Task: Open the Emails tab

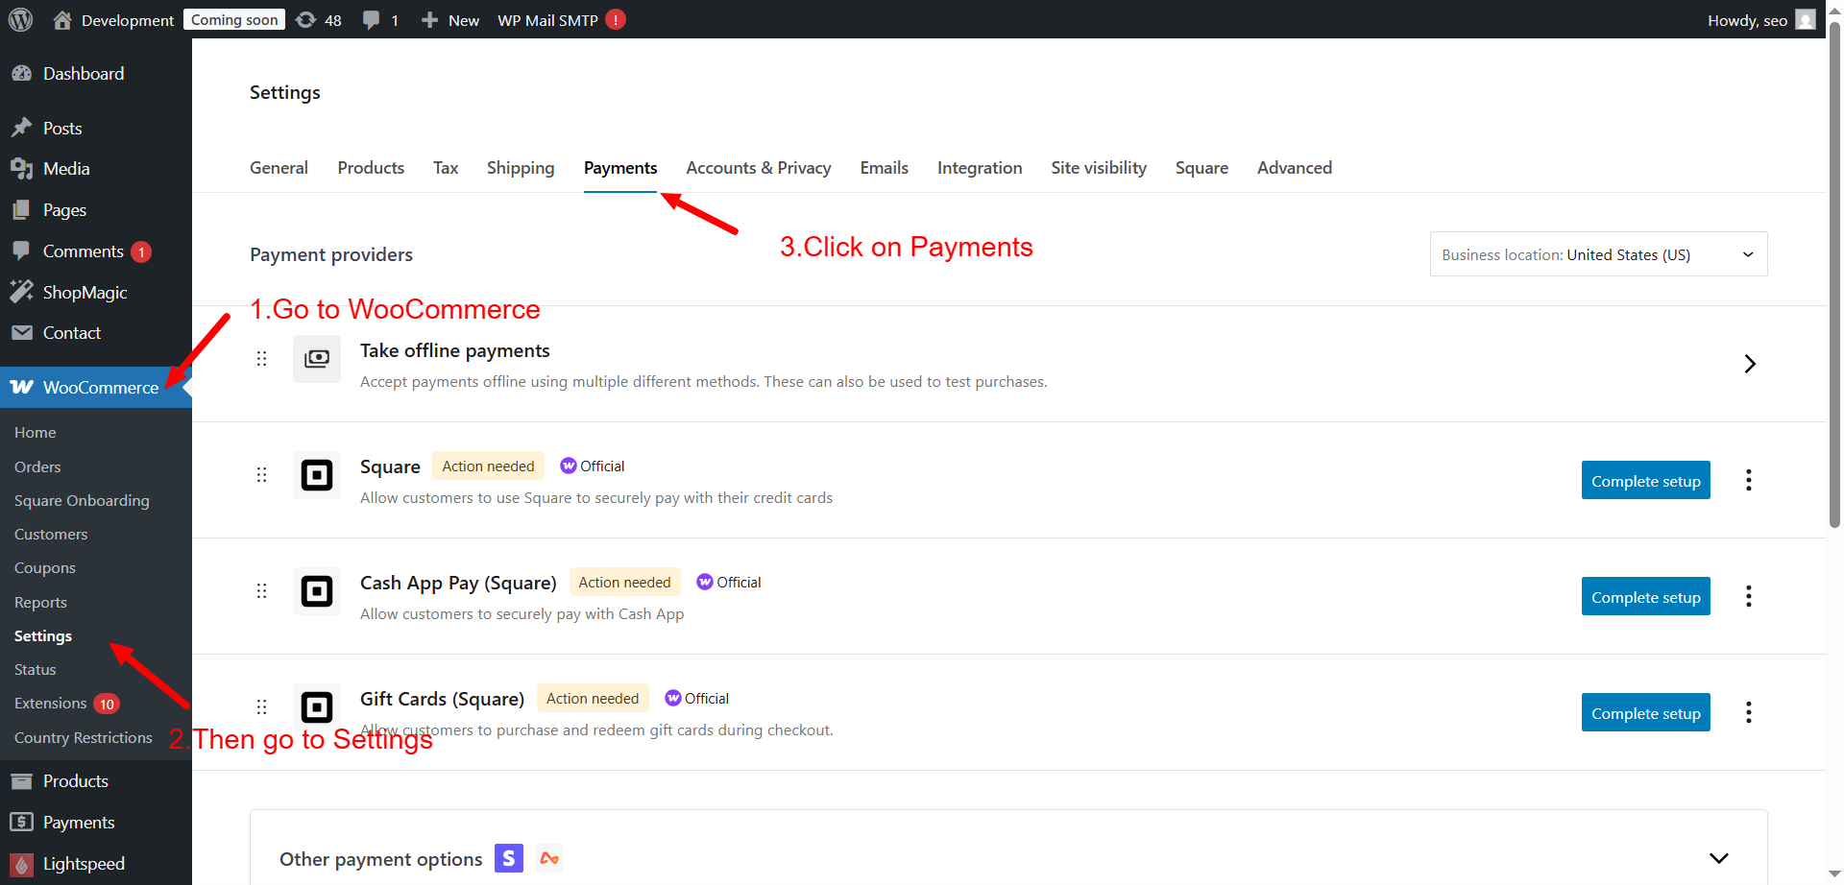Action: [885, 168]
